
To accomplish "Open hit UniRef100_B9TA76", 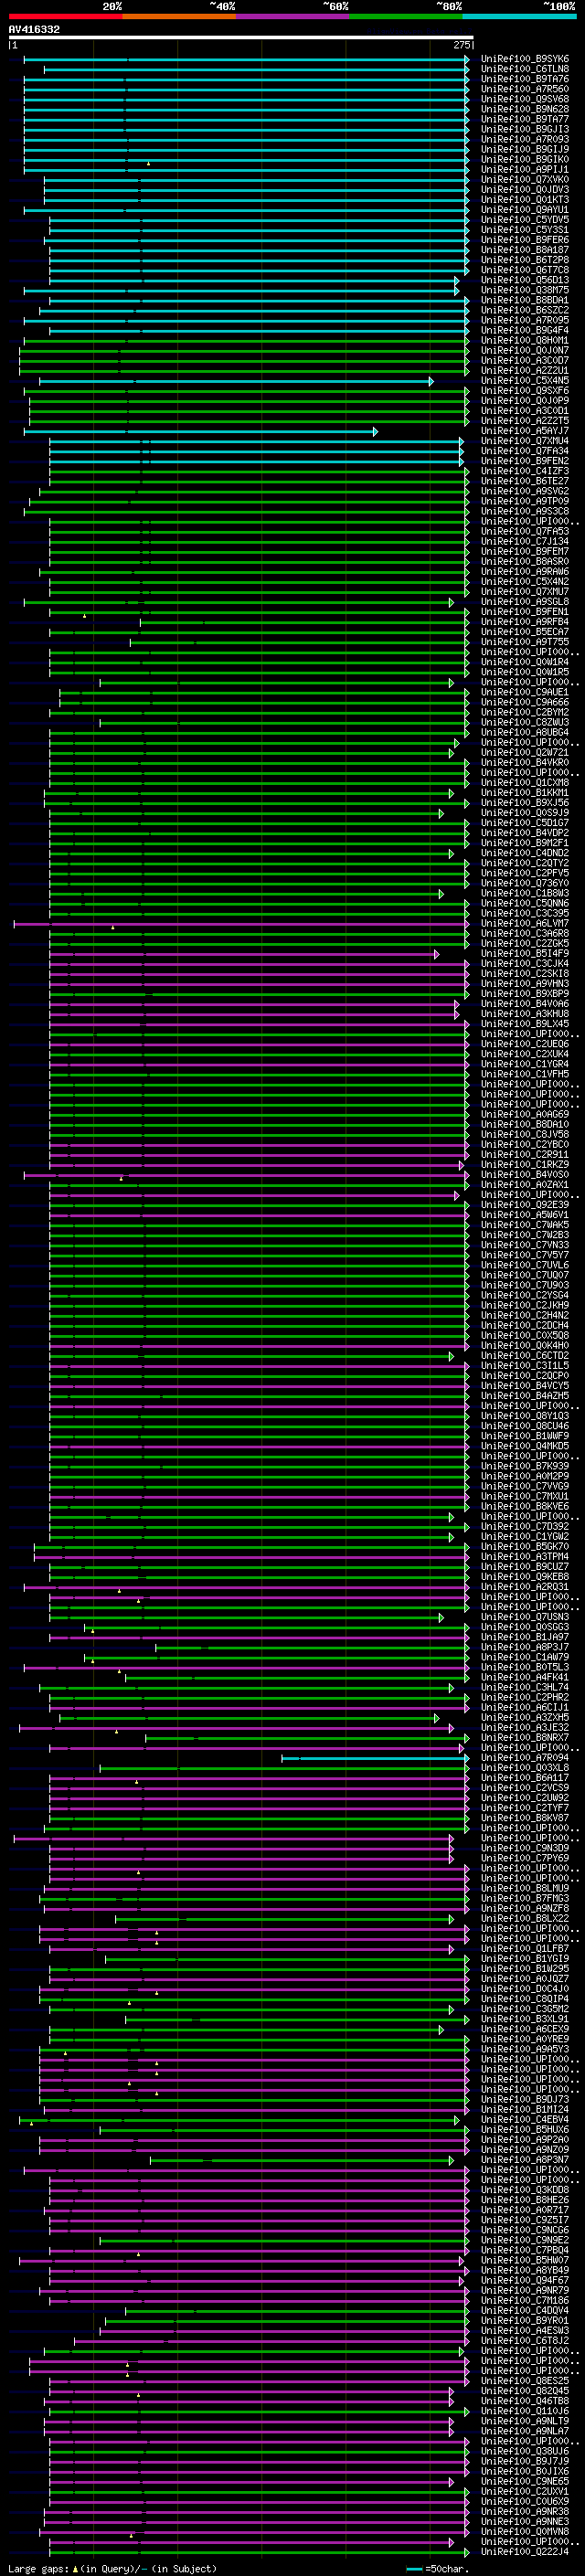I will click(524, 79).
